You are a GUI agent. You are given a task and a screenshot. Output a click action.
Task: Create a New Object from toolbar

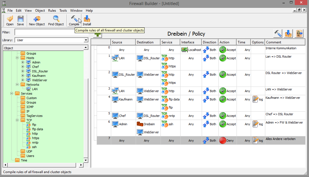(x=37, y=20)
